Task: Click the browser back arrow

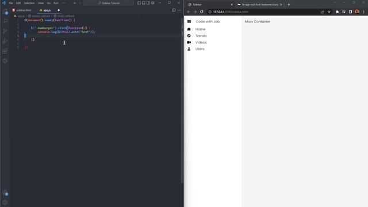Action: [189, 11]
